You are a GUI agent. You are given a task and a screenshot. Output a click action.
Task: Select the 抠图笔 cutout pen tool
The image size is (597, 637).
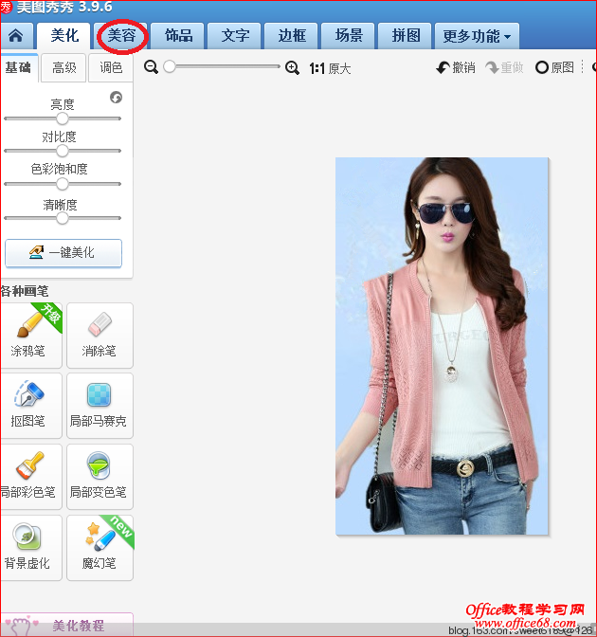tap(31, 406)
